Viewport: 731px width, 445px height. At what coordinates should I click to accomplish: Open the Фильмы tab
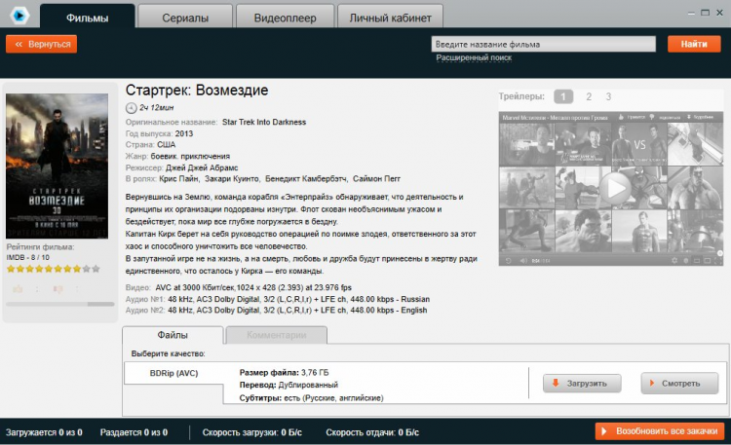[87, 18]
